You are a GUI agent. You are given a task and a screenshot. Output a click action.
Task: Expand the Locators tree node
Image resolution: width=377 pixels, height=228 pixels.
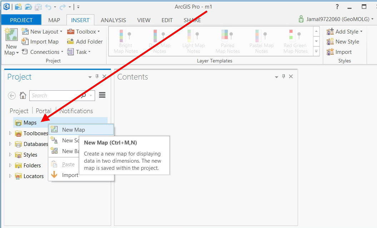click(x=10, y=176)
